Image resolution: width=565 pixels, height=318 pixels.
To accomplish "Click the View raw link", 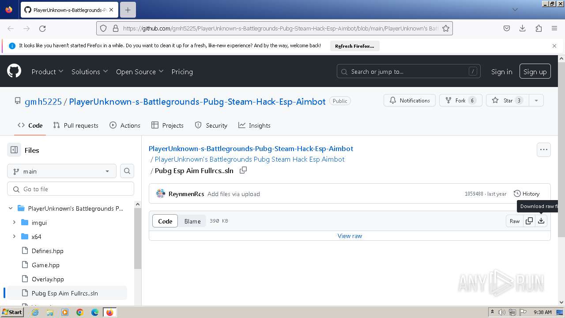I will [x=350, y=236].
